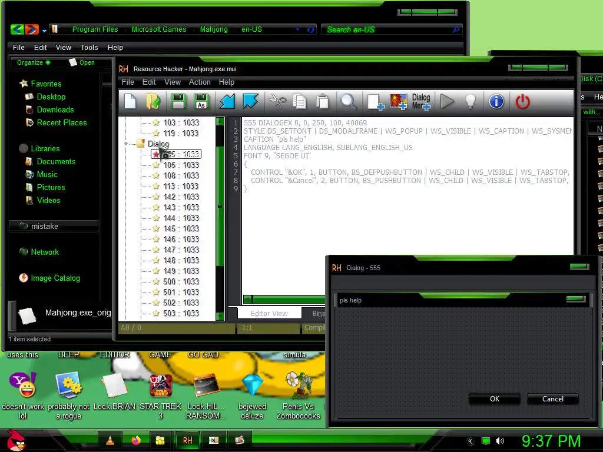Click the Copy pages icon
This screenshot has width=603, height=452.
point(300,101)
